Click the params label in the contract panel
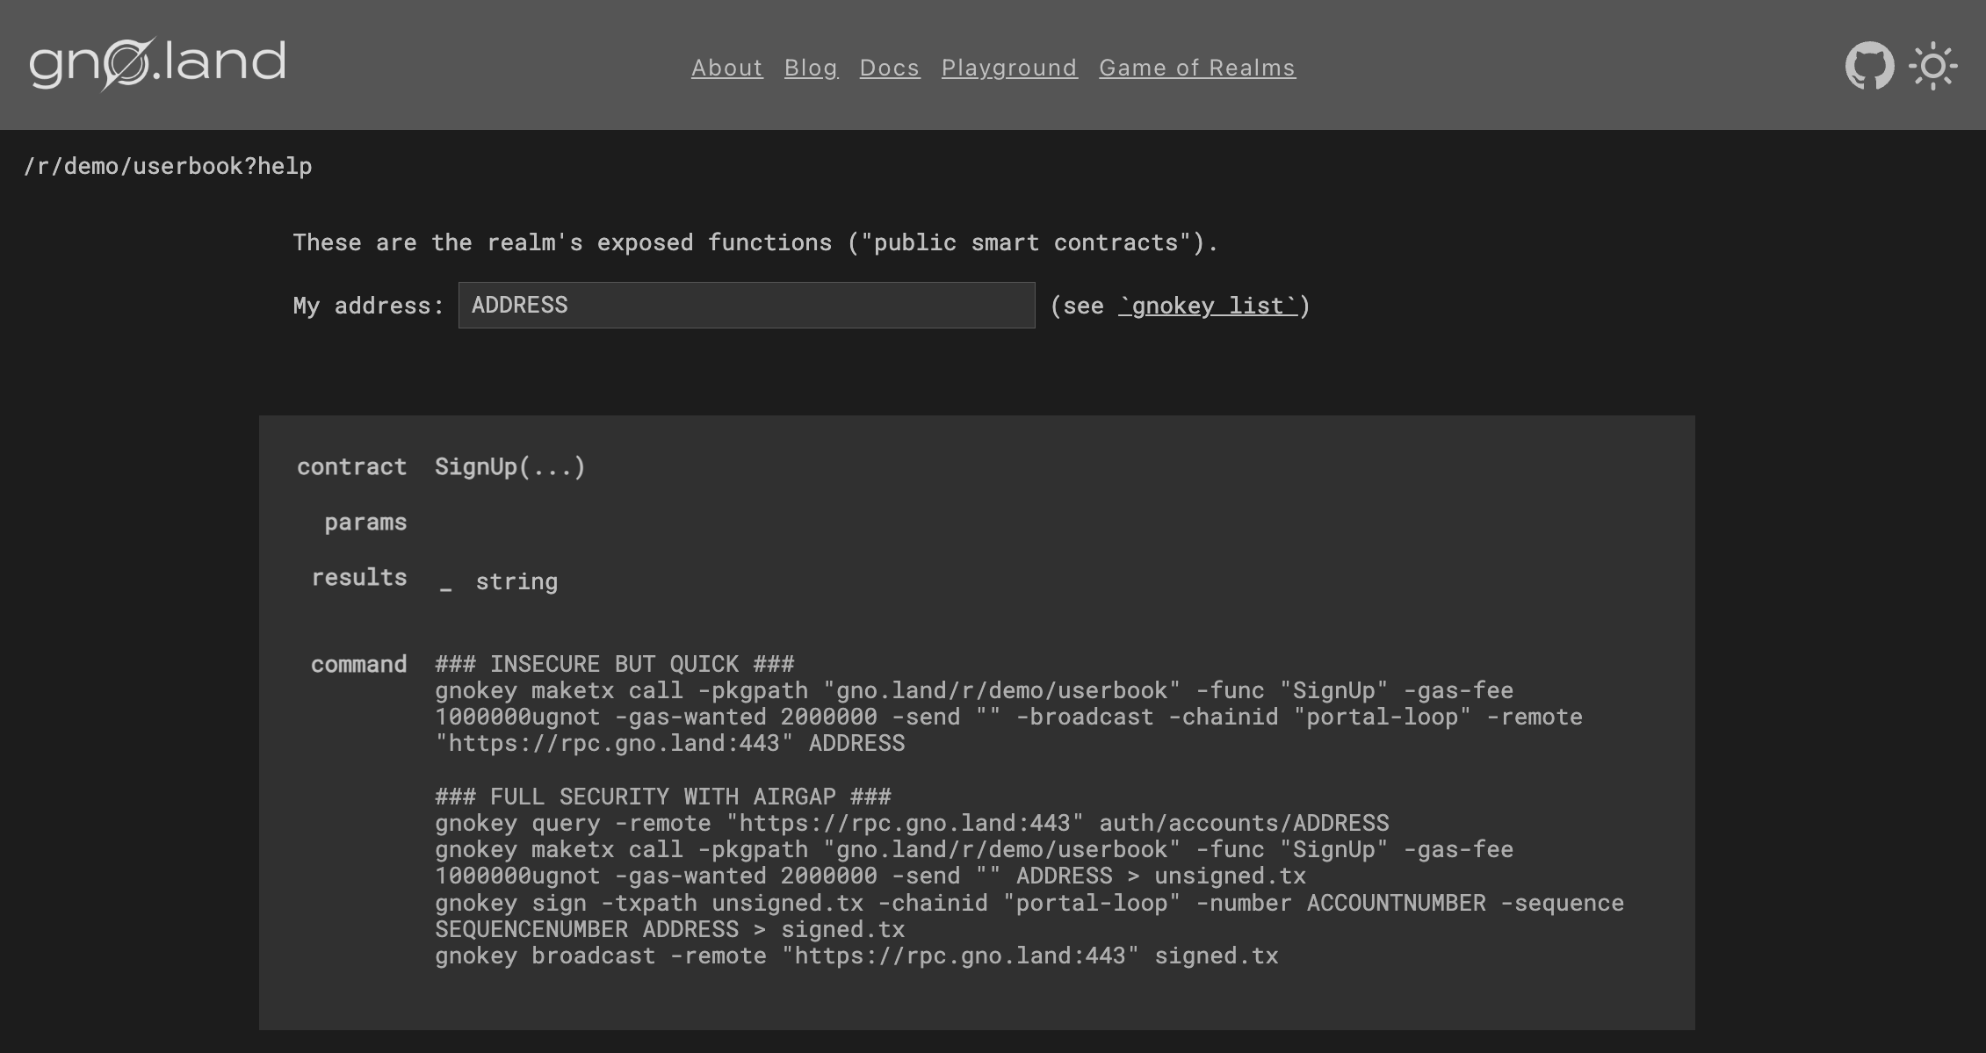 point(365,522)
